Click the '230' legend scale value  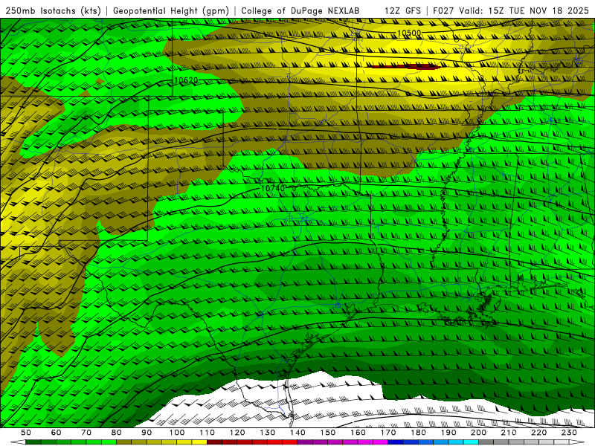569,433
